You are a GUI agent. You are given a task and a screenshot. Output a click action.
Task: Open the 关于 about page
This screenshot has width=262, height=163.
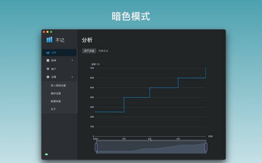coord(53,109)
